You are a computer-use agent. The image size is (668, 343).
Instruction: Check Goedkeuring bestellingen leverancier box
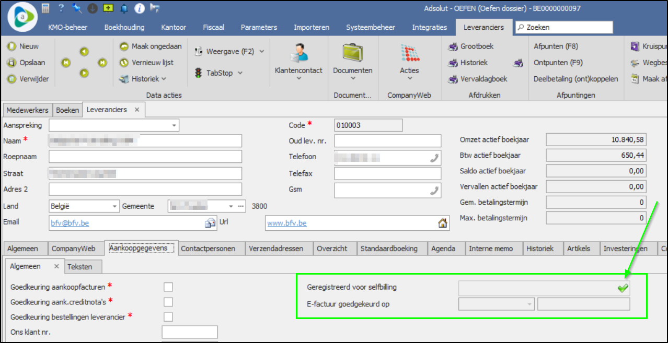pos(168,317)
